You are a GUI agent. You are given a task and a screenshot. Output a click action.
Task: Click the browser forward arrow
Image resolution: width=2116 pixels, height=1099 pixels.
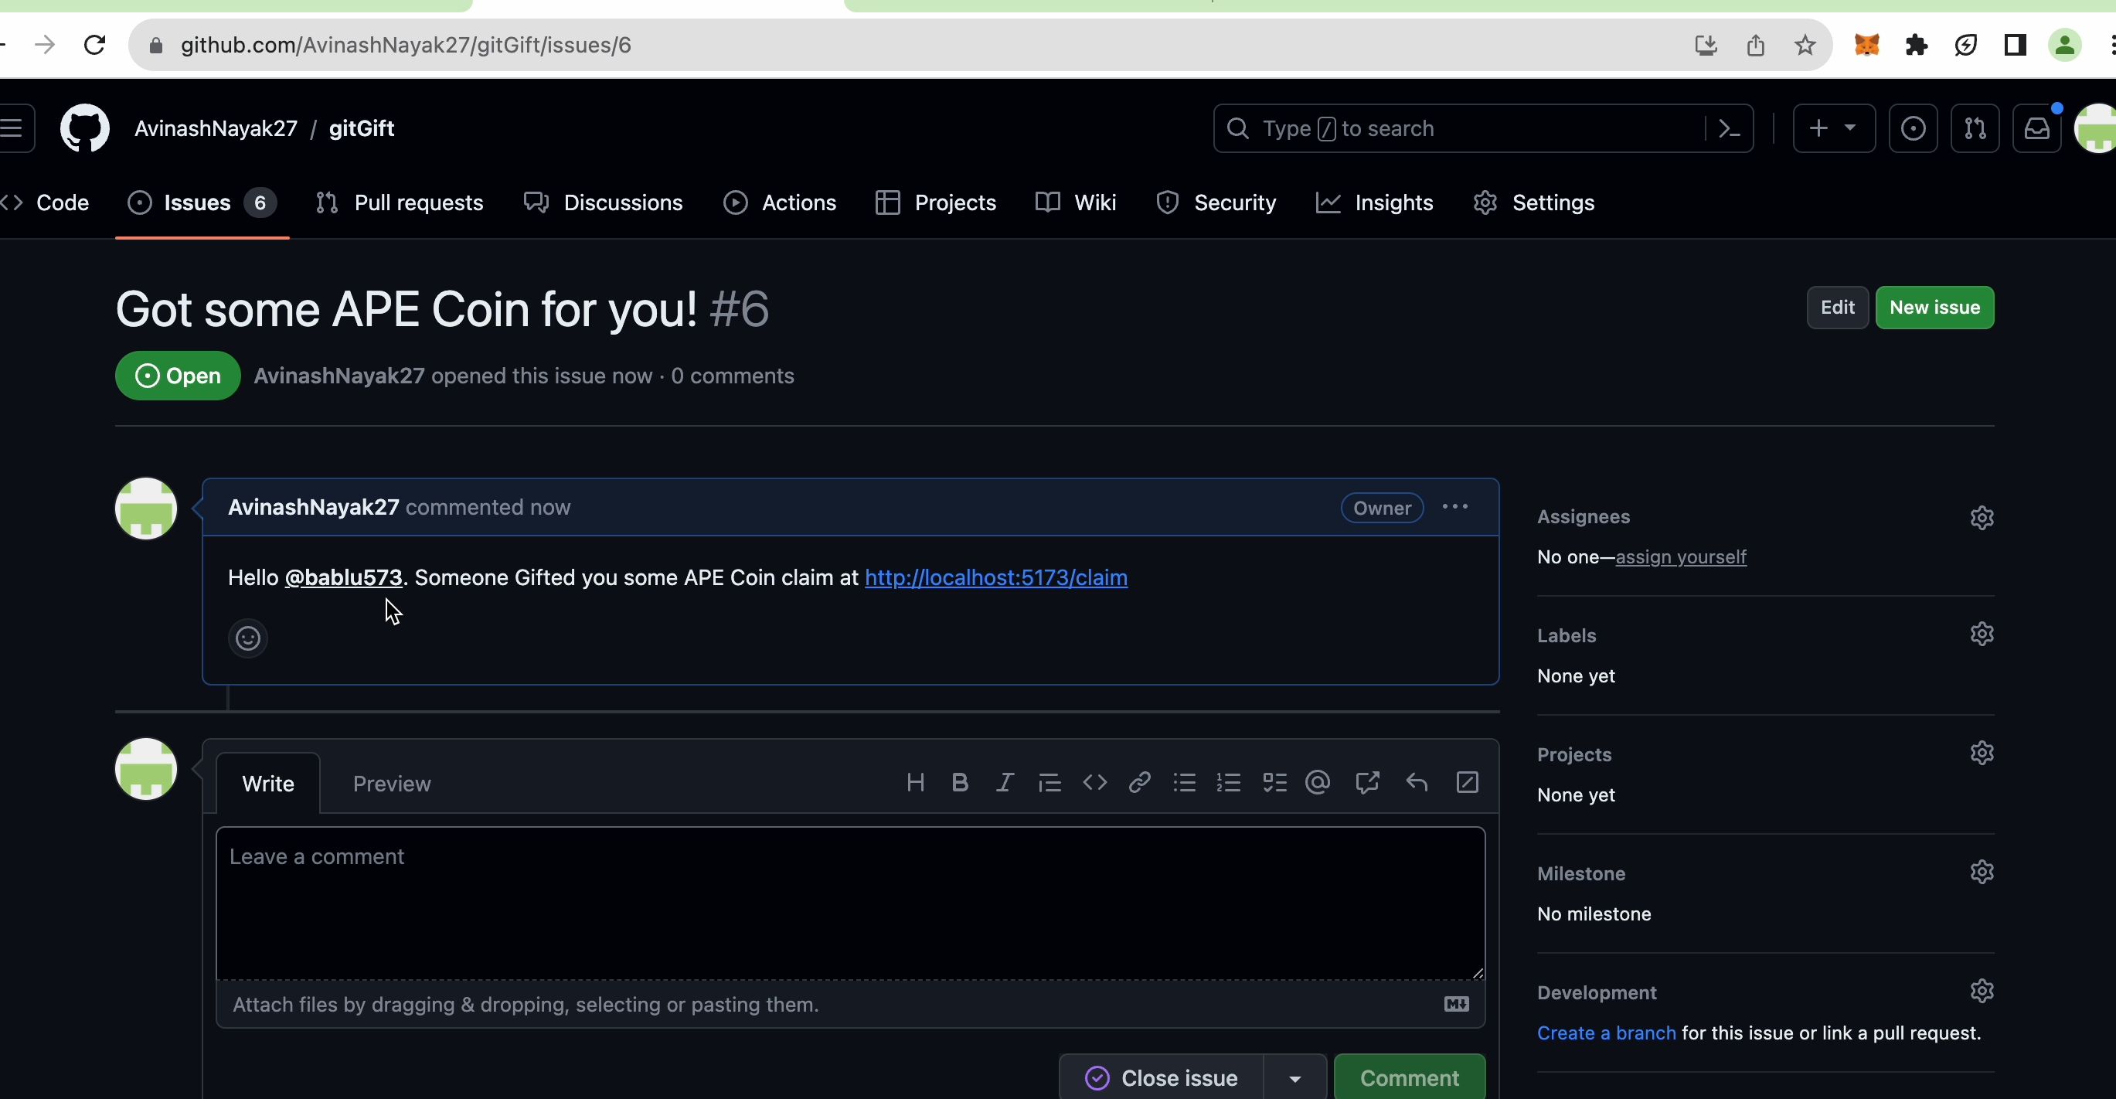pos(45,44)
